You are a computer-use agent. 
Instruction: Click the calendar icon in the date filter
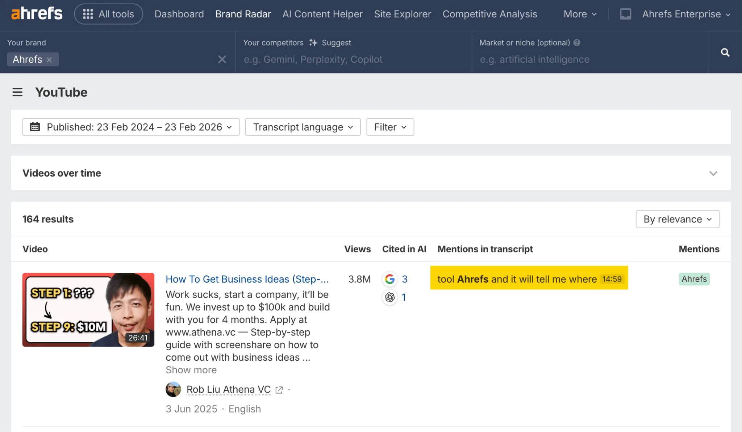(x=35, y=127)
